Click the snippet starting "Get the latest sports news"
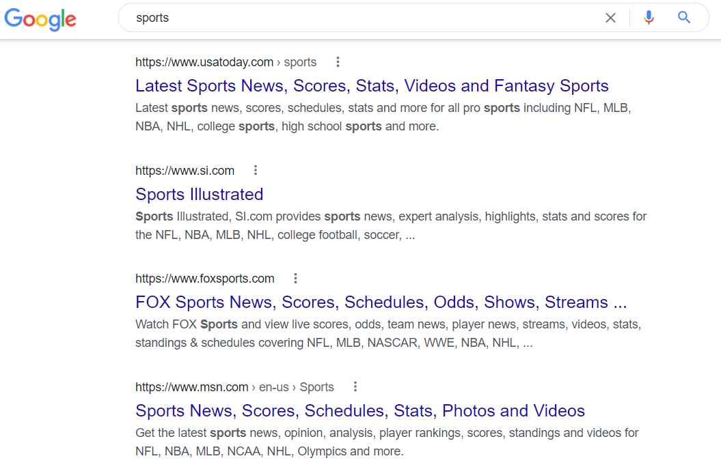 coord(387,442)
